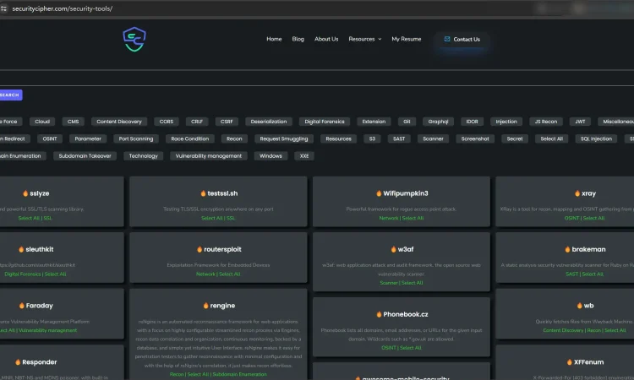Toggle the Deserialization filter tag

(269, 122)
